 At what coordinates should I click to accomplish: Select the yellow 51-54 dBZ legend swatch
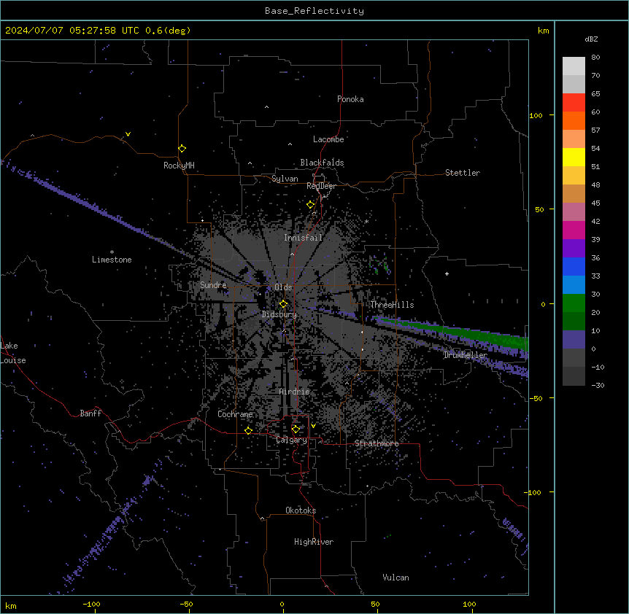(x=574, y=157)
